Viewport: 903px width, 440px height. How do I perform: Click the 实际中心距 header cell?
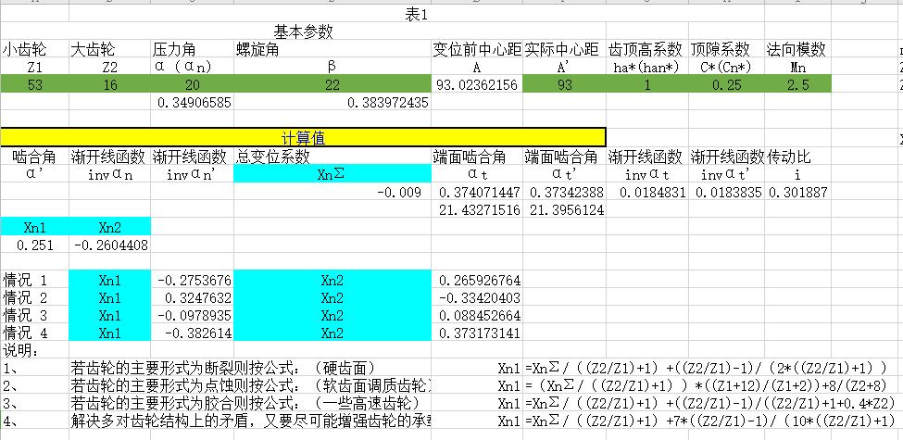[564, 49]
